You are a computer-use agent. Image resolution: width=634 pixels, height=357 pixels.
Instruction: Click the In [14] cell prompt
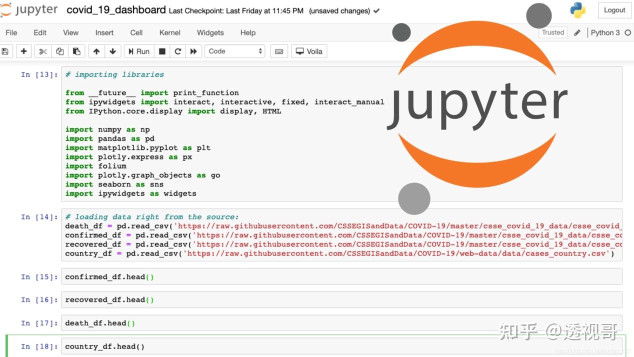point(39,217)
